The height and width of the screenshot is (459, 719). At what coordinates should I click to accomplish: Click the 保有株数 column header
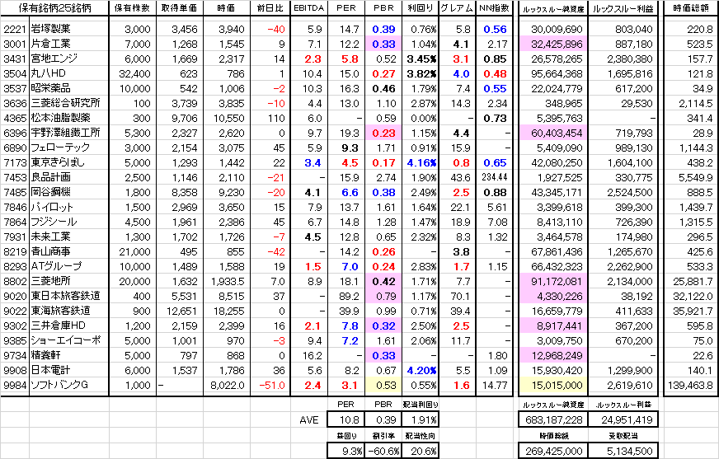pos(132,7)
